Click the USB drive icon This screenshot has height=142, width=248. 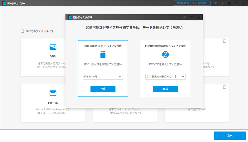(103, 55)
